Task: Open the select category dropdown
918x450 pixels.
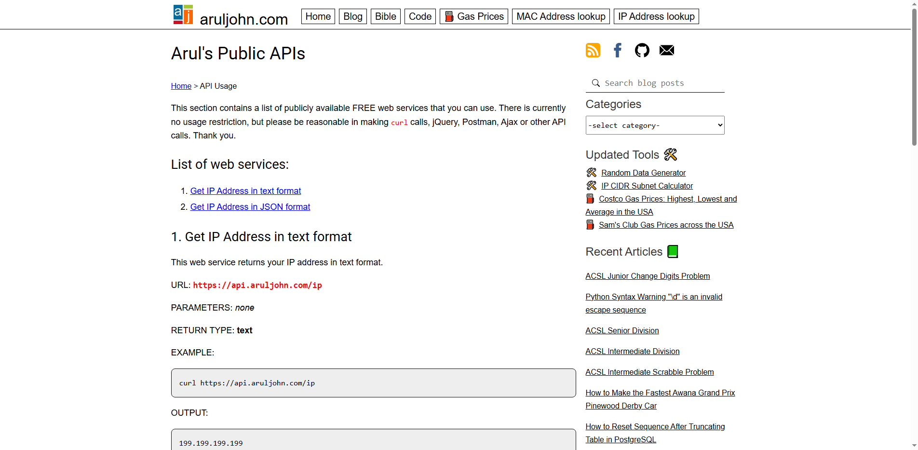Action: click(654, 125)
